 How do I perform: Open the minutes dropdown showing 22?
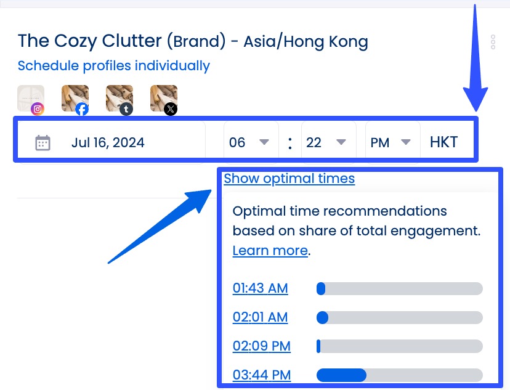click(x=326, y=142)
